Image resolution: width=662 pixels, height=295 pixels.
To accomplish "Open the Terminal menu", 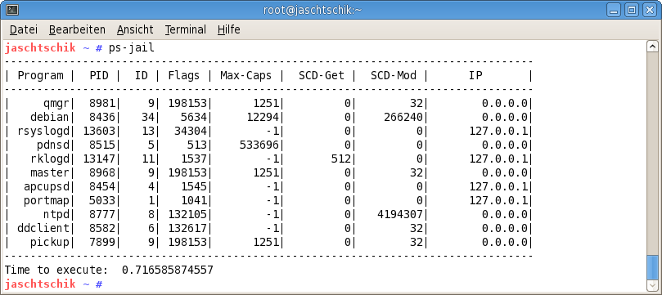I will pyautogui.click(x=185, y=30).
